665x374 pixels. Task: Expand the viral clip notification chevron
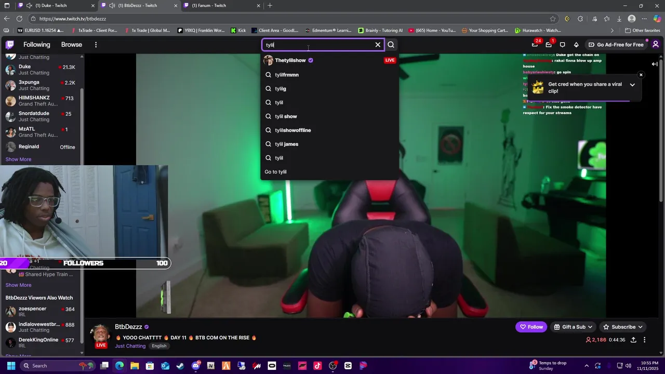click(x=632, y=85)
